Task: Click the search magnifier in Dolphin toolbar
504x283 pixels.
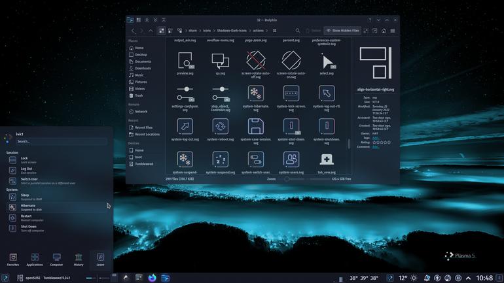Action: click(298, 31)
